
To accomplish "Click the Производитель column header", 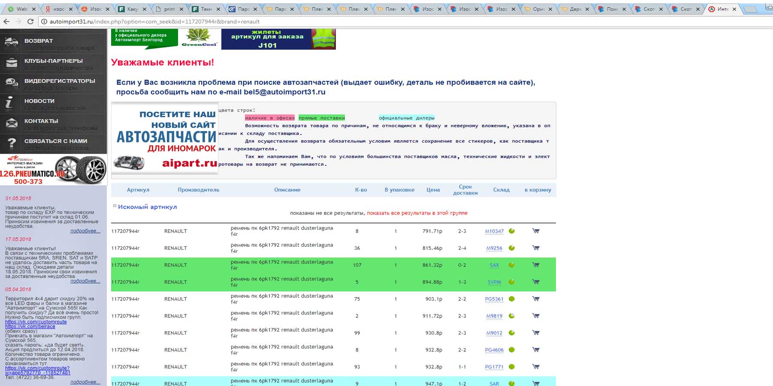I will [199, 190].
